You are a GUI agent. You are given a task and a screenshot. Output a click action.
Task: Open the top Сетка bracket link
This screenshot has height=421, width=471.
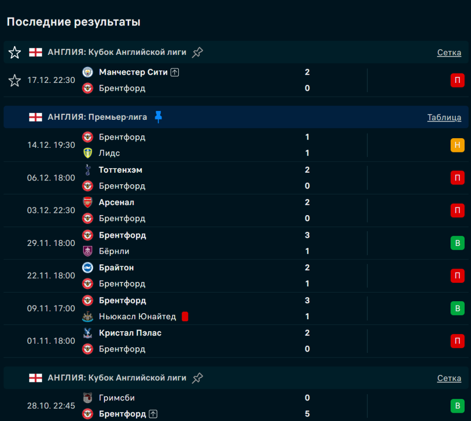[449, 53]
